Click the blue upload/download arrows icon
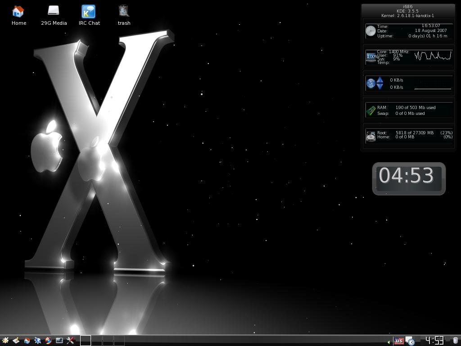Viewport: 461px width, 346px height. 380,83
